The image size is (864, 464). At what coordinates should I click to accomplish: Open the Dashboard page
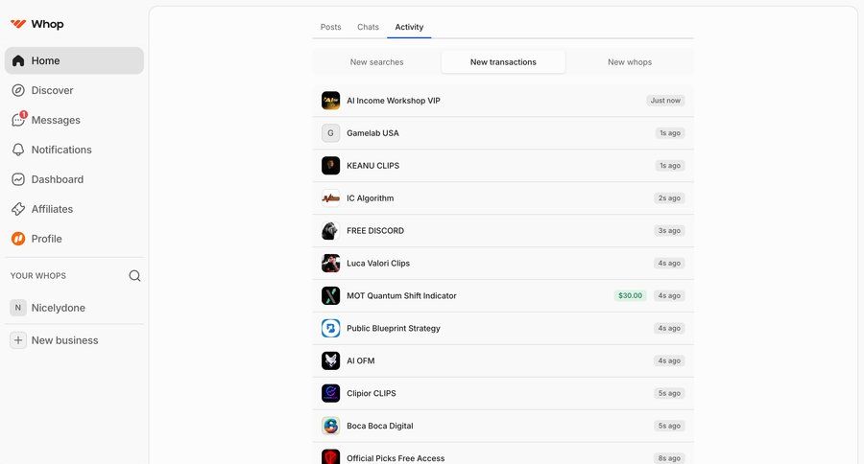tap(74, 179)
